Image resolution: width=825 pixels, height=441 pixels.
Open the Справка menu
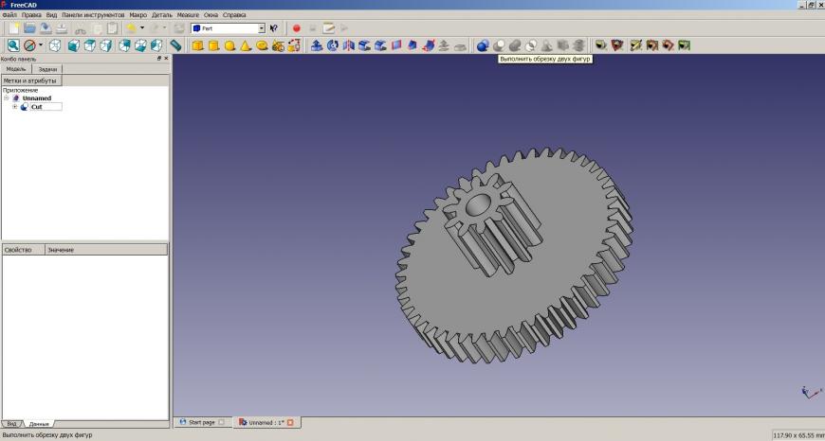pos(234,15)
